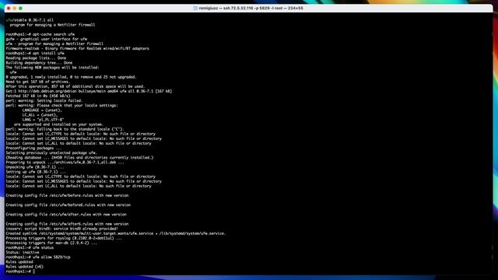Click the '/etc/ufw/after6.rules' config file line
This screenshot has height=280, width=498.
click(67, 224)
